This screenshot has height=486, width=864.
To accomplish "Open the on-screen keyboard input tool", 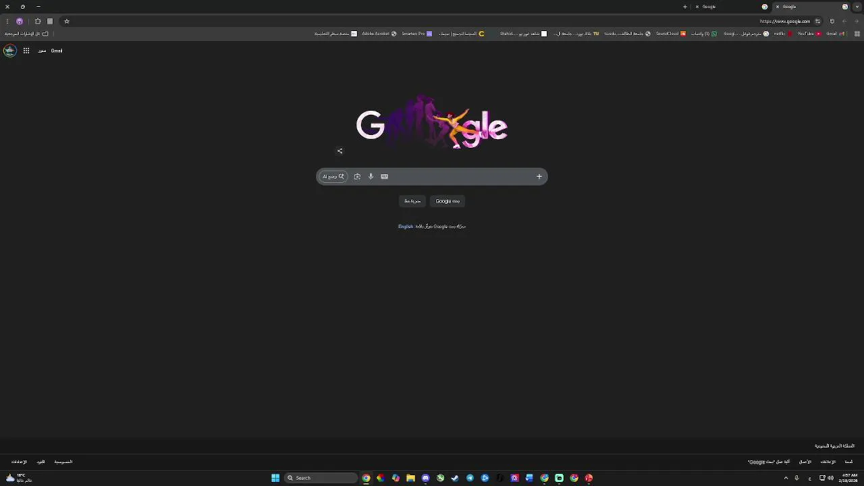I will click(x=385, y=177).
